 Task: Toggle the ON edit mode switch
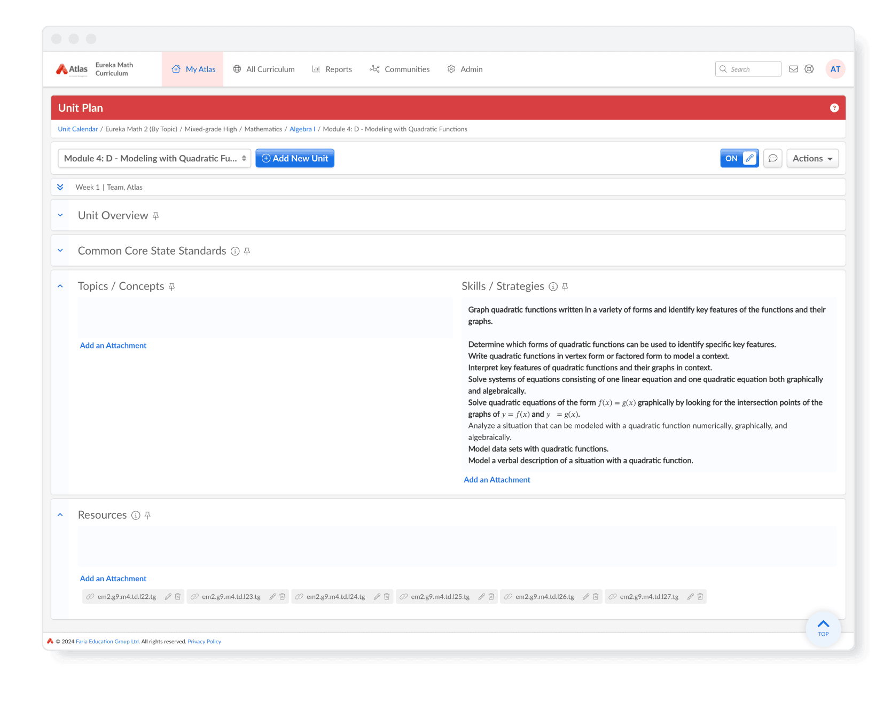[x=739, y=158]
